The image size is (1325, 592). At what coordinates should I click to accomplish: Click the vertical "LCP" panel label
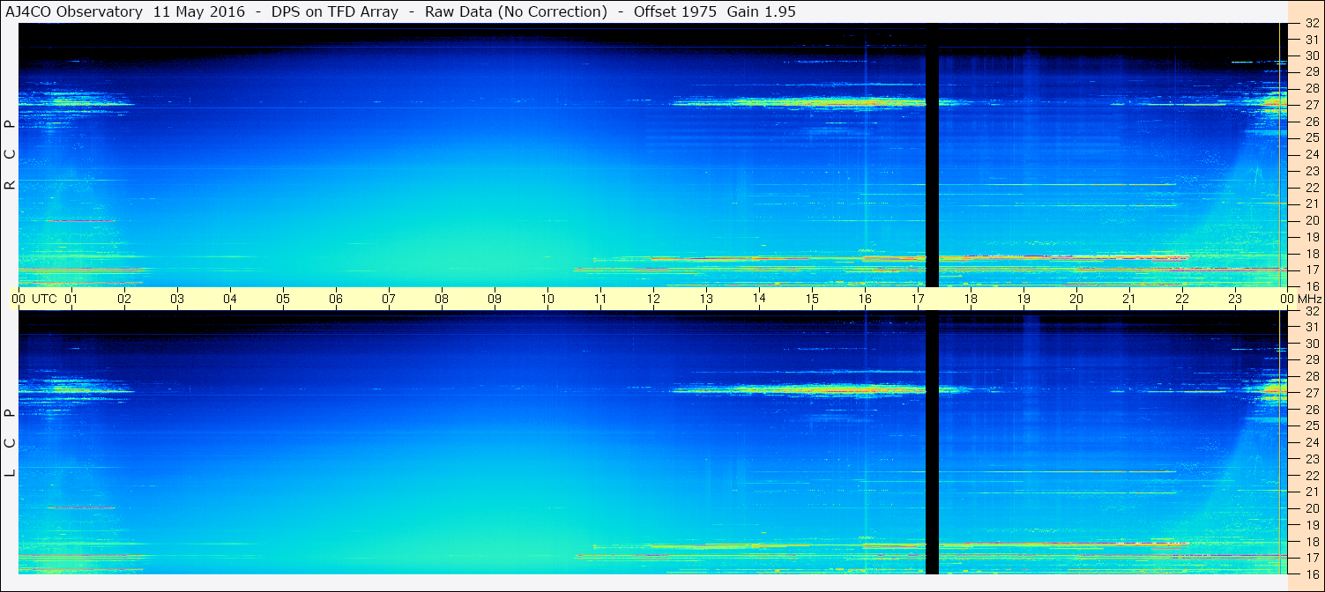(x=10, y=443)
